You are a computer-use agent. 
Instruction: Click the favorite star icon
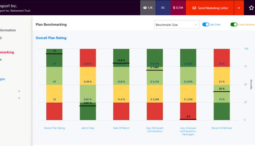[251, 8]
